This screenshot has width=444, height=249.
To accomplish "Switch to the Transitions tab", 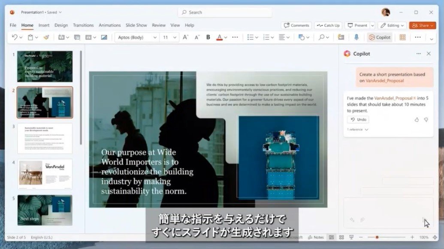I will (x=83, y=25).
